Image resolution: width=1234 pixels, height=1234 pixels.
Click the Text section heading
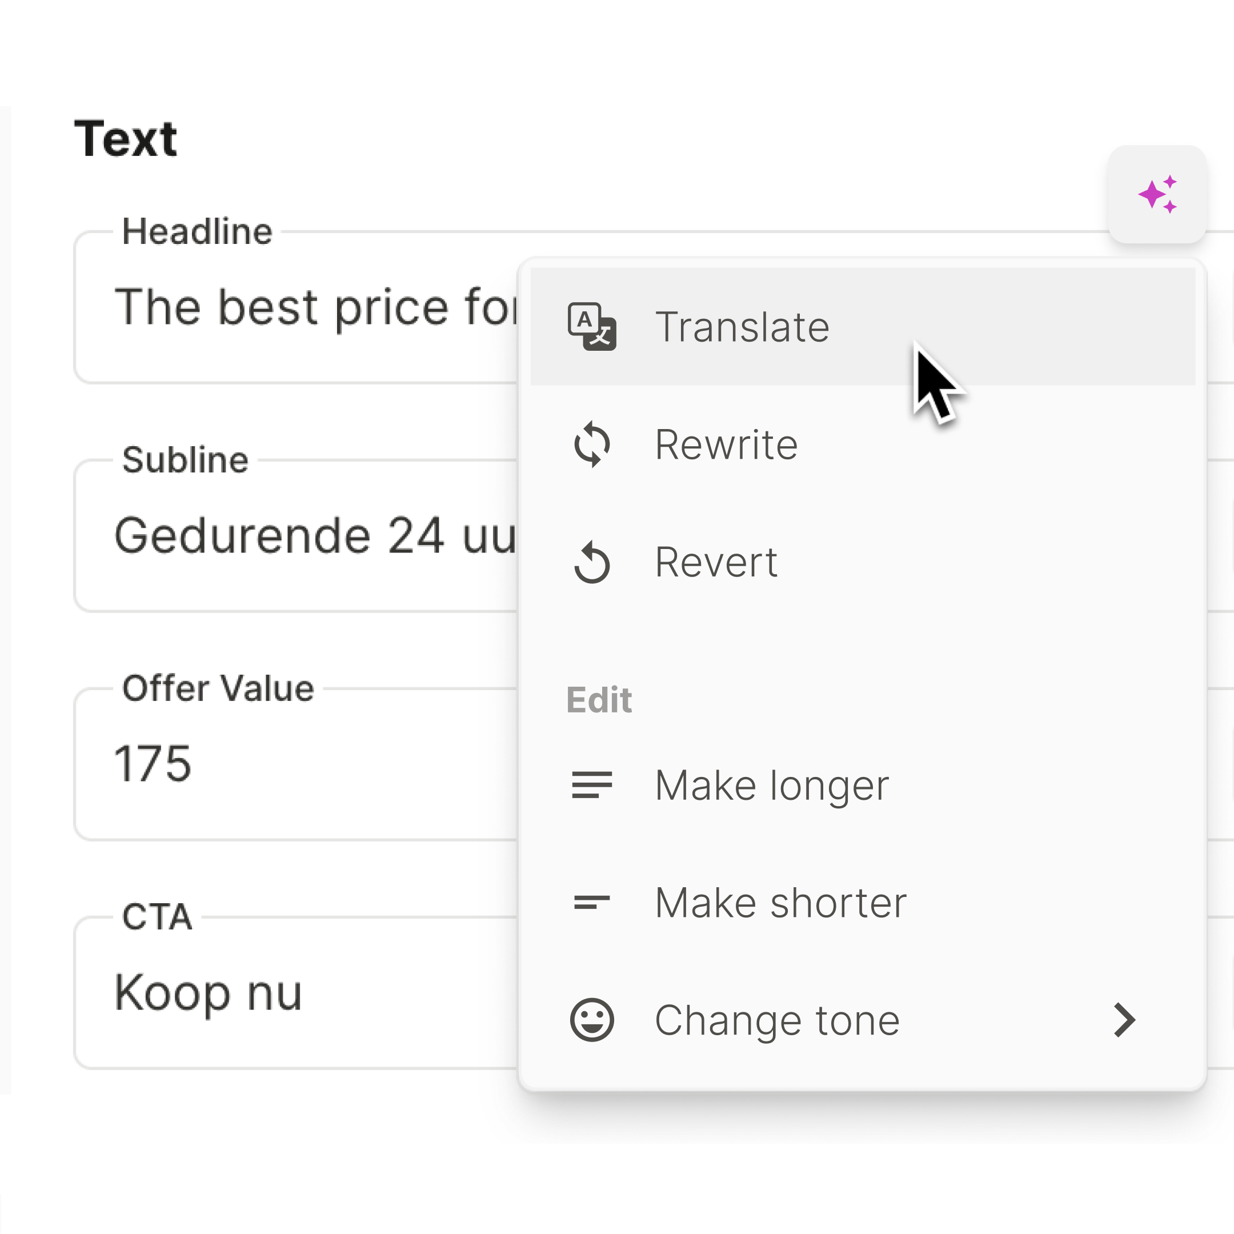[x=125, y=139]
